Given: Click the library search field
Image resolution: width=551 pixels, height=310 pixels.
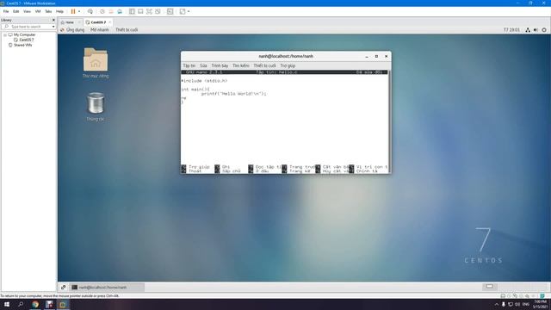Looking at the screenshot, I should [28, 27].
